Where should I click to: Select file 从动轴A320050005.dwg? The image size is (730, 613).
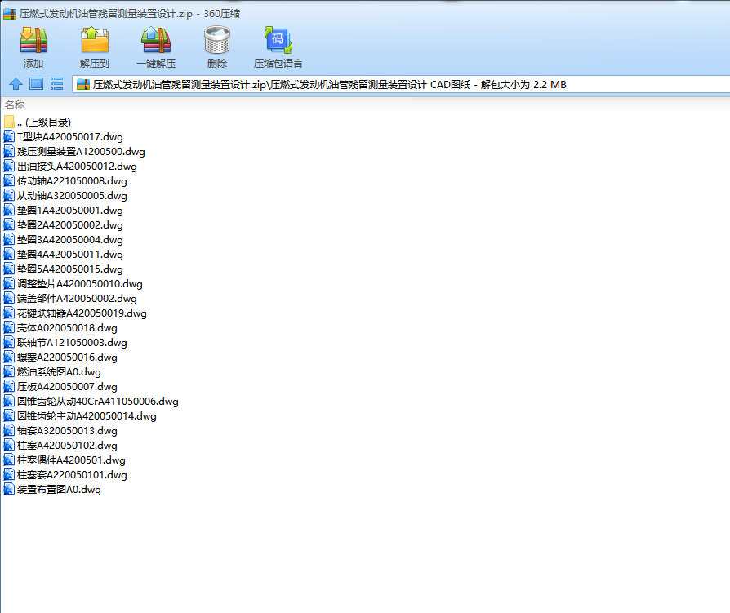coord(65,195)
